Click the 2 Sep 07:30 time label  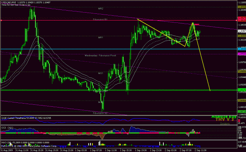click(186, 150)
